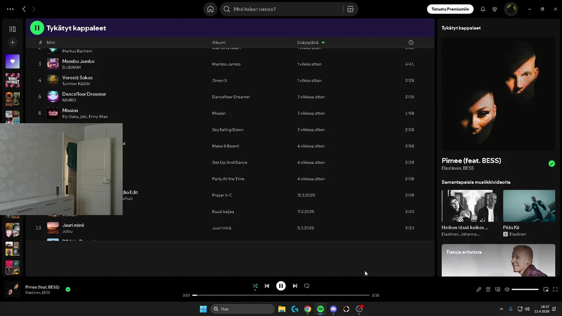Open the miniplayer icon

(x=546, y=289)
